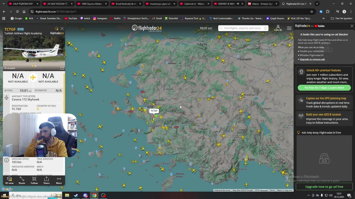This screenshot has height=199, width=355.
Task: Open Gmail bookmark
Action: [157, 19]
